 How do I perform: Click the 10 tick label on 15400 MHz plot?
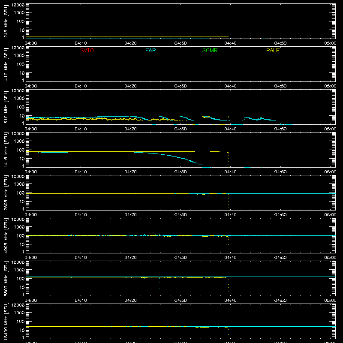click(22, 330)
